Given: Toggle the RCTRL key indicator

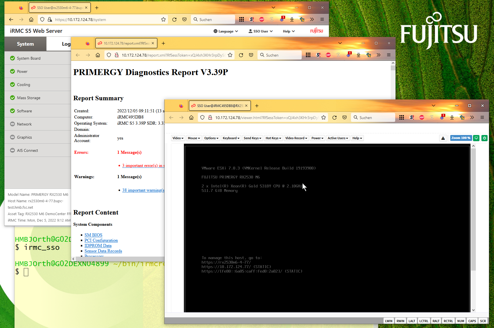Looking at the screenshot, I should pos(448,321).
